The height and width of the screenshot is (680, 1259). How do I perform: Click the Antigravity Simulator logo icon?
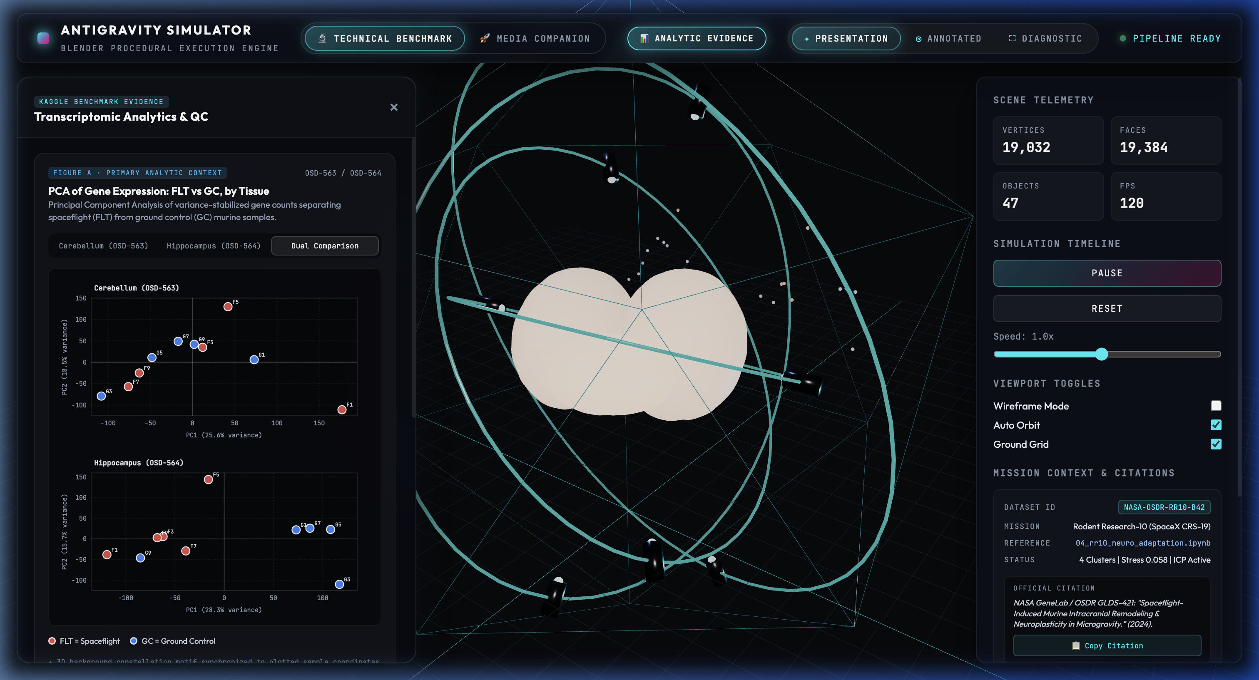tap(43, 38)
